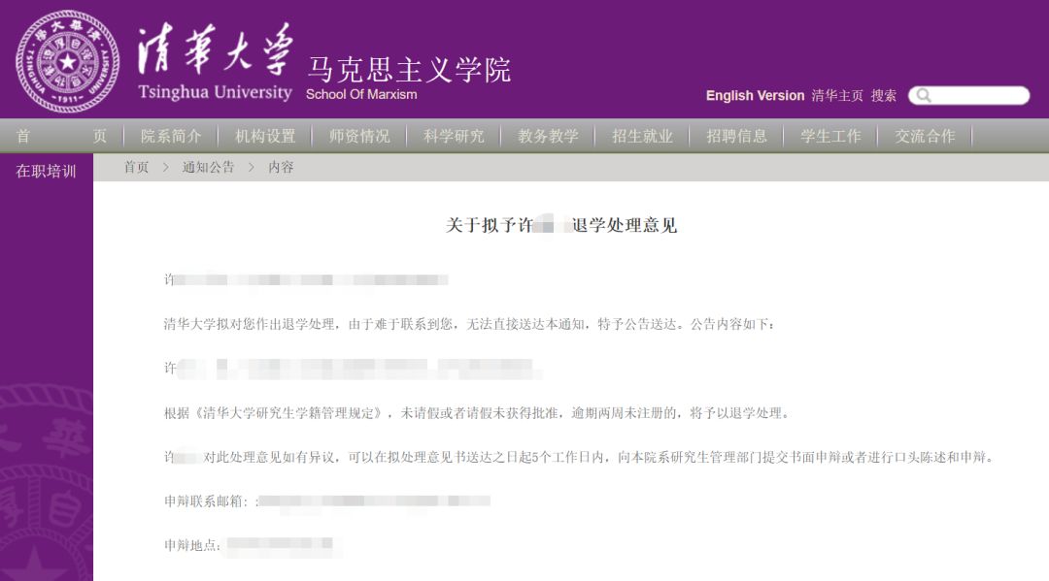Click the 搜索 link in header
The height and width of the screenshot is (581, 1049).
tap(883, 95)
